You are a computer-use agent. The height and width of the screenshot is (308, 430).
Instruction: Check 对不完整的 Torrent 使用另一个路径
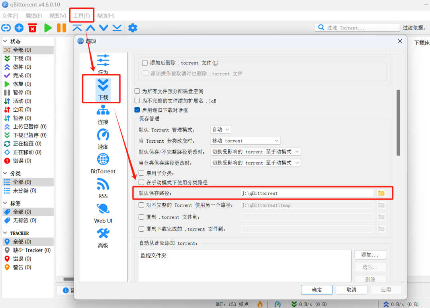[x=141, y=205]
